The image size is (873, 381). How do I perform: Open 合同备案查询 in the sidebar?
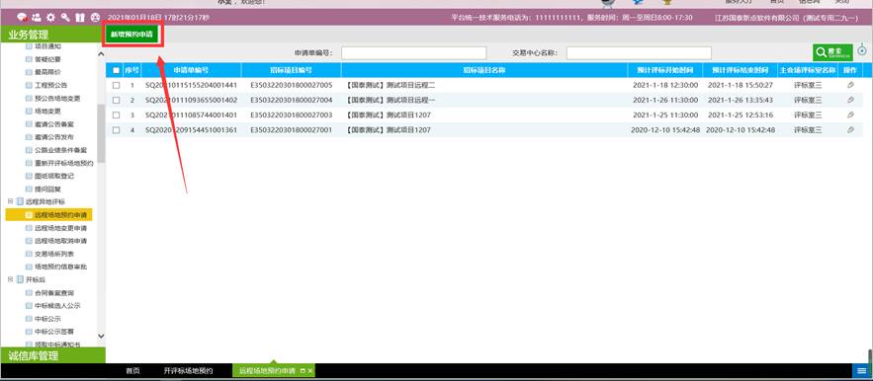tap(54, 292)
